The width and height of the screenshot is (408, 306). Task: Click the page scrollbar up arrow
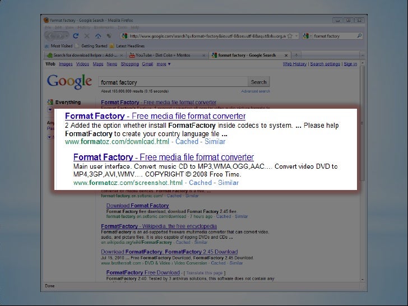coord(362,63)
